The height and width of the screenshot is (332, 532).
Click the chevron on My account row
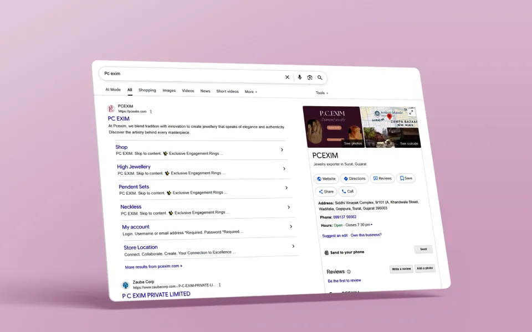click(x=291, y=226)
